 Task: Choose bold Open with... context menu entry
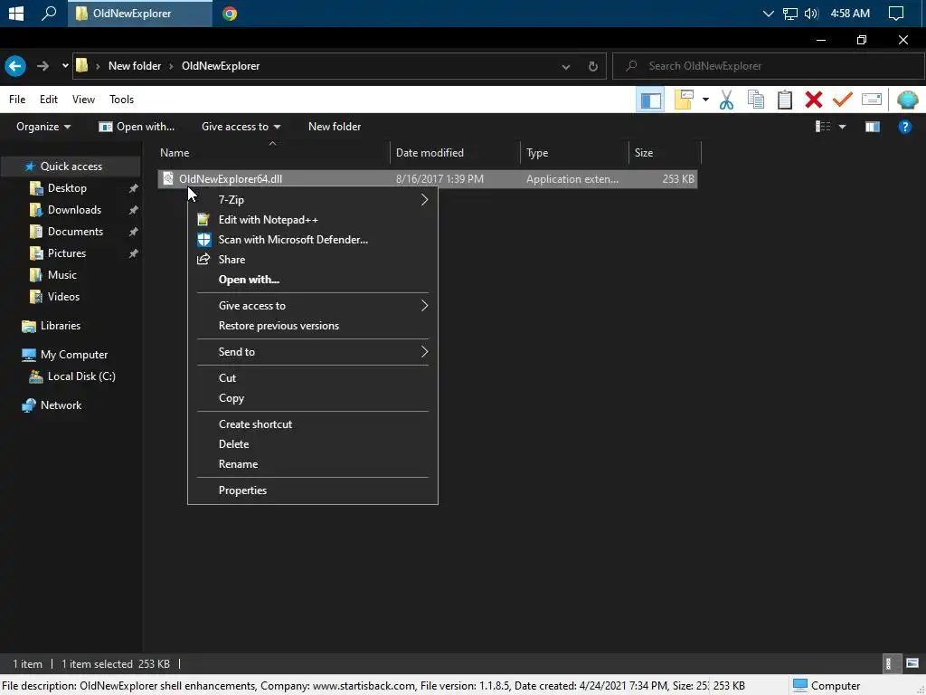tap(312, 280)
